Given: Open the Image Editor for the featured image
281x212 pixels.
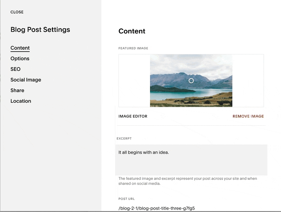Looking at the screenshot, I should 133,116.
